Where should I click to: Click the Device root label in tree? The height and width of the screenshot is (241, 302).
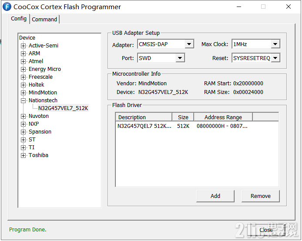(x=27, y=37)
